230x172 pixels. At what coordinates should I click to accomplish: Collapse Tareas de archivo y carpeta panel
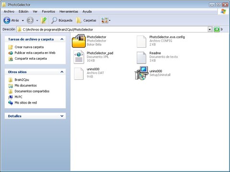(x=62, y=39)
